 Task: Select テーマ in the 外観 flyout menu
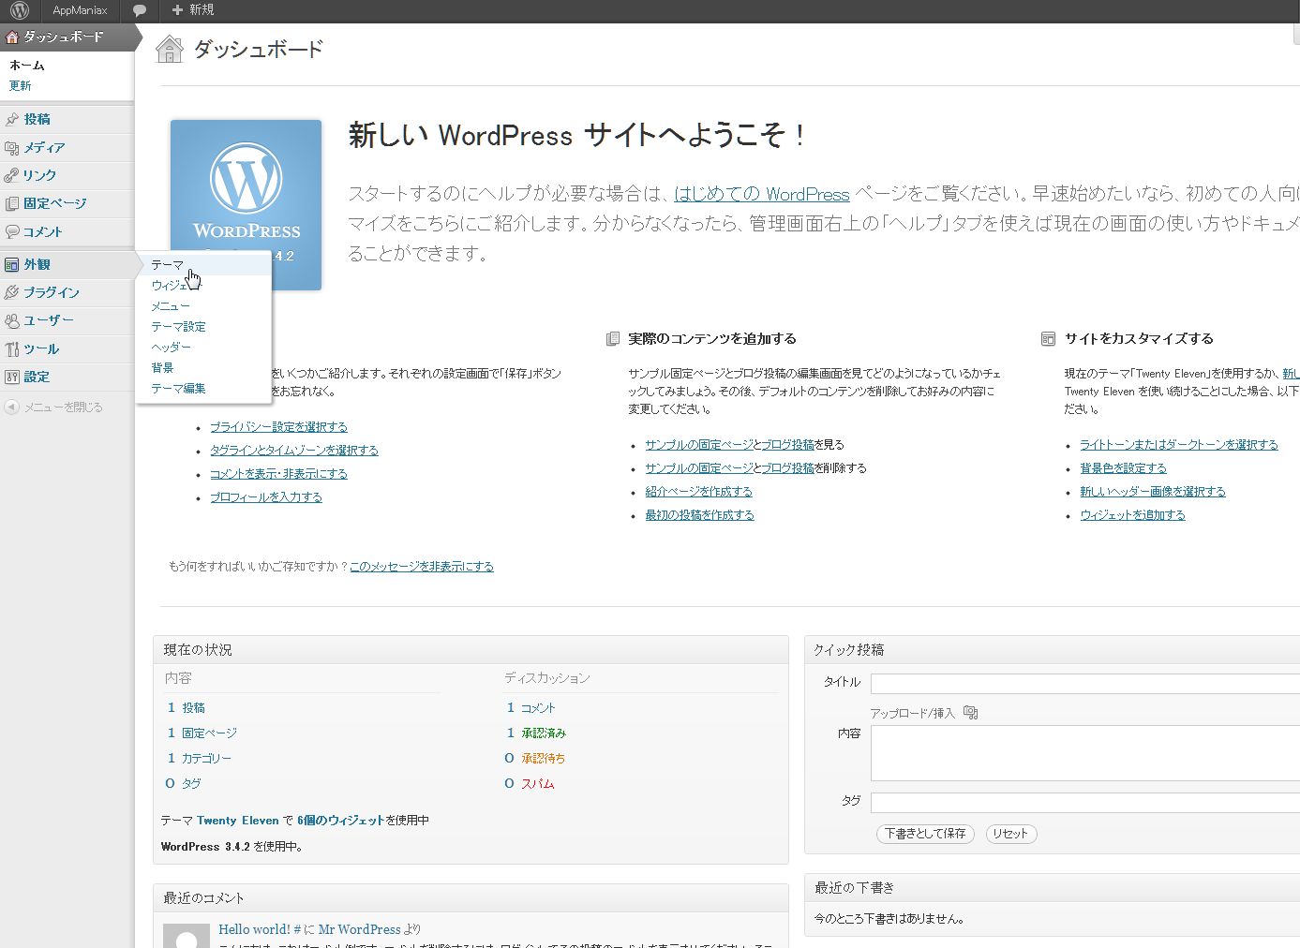168,265
